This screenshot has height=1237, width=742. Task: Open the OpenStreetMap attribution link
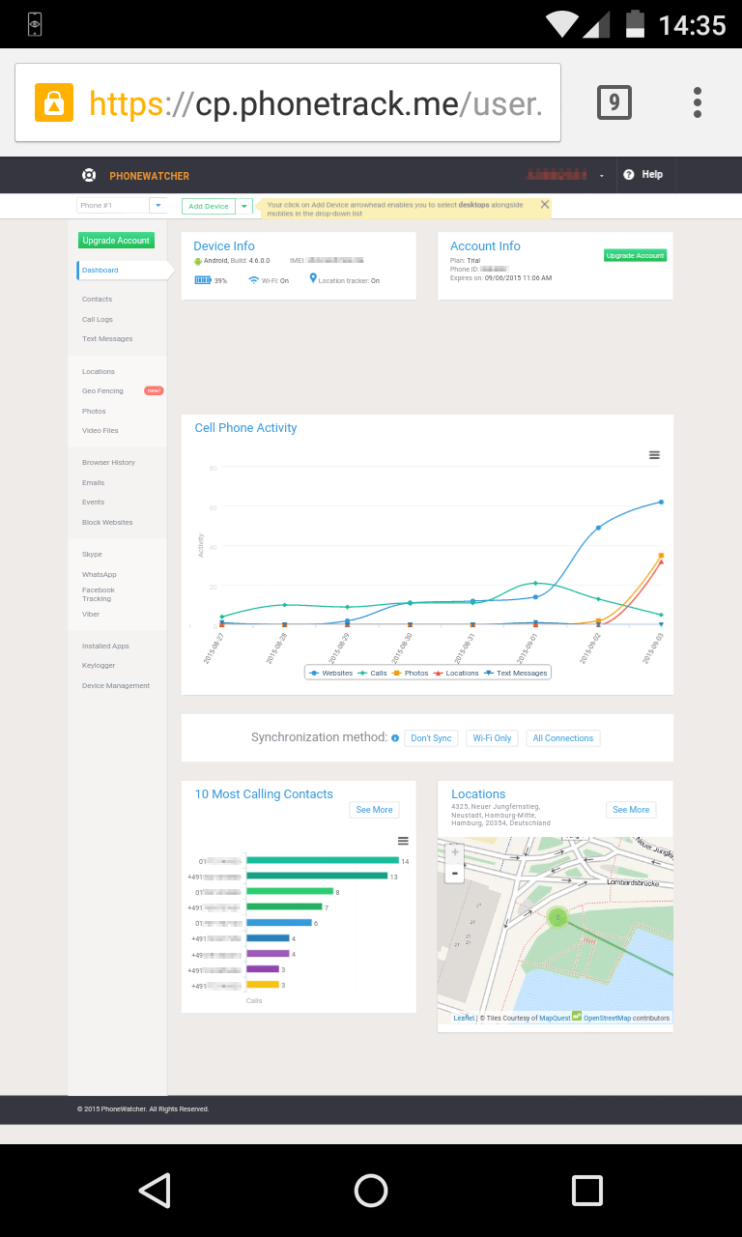[607, 1018]
